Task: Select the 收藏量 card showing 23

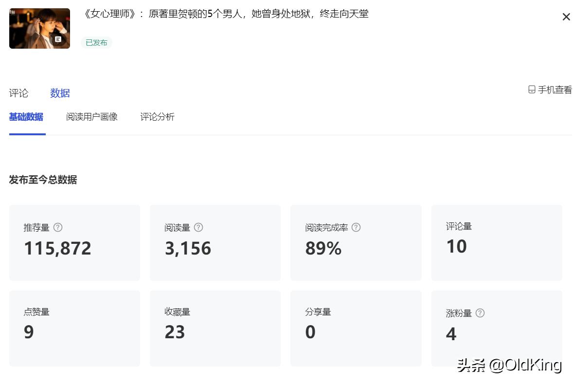Action: point(215,328)
